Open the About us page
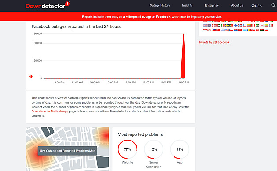Image resolution: width=277 pixels, height=171 pixels. pos(237,5)
